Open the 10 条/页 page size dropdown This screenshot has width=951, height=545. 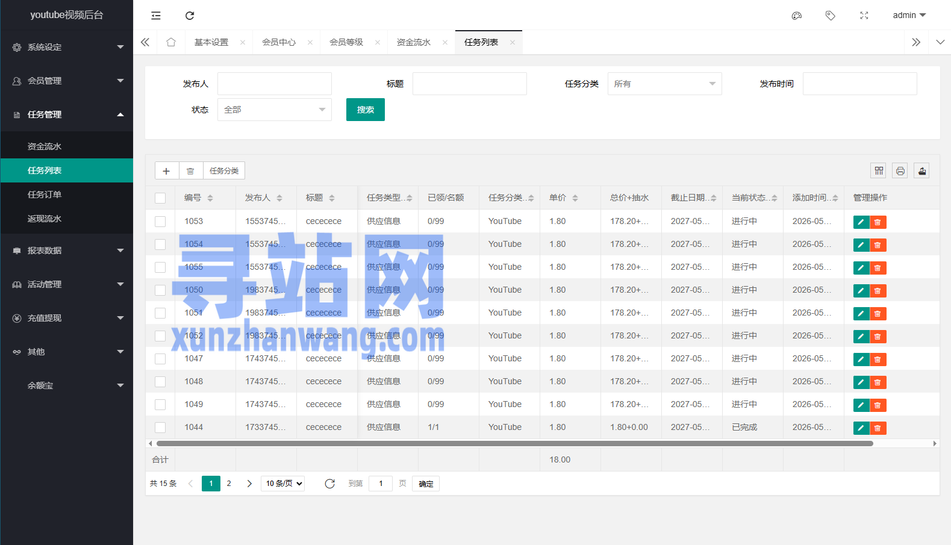282,484
